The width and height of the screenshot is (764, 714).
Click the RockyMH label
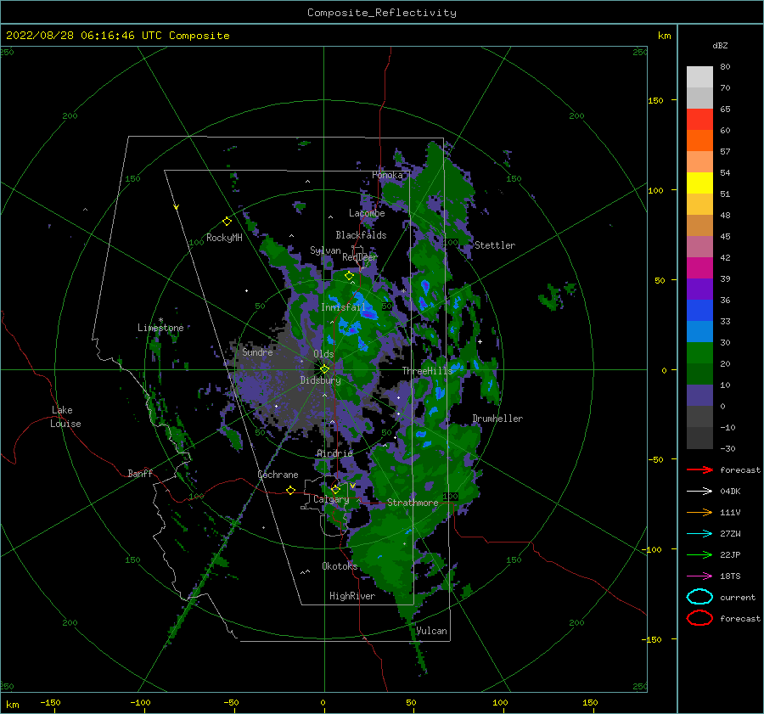pos(224,238)
